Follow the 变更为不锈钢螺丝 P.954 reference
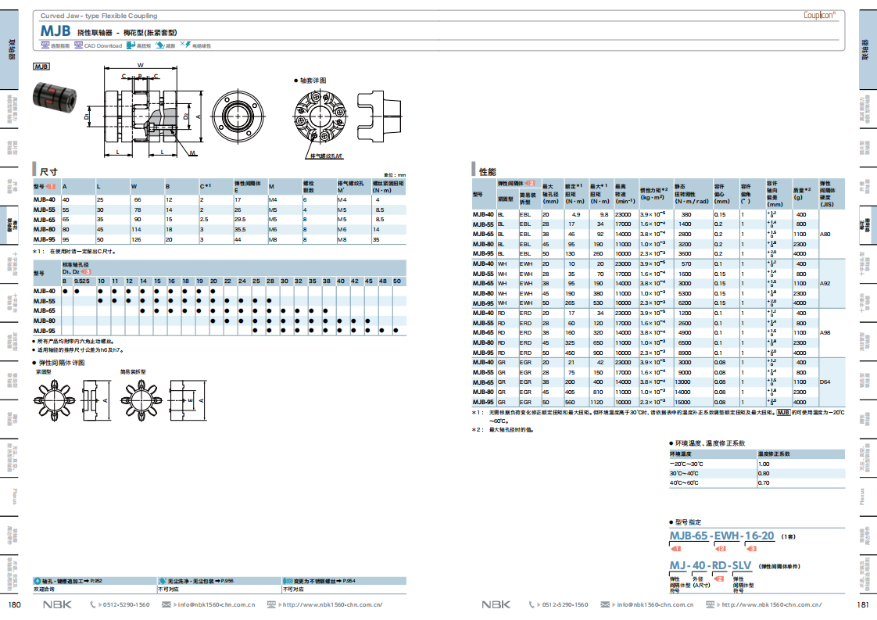 point(324,582)
